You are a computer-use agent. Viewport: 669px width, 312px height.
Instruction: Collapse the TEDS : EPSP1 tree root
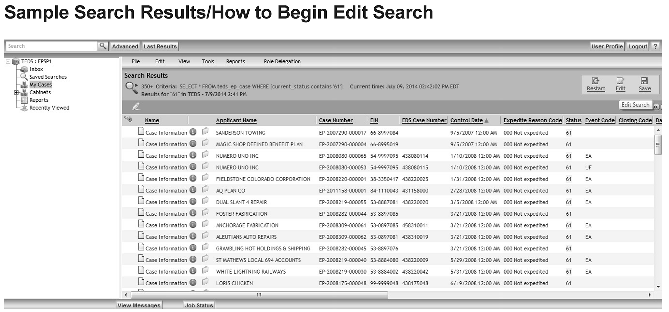point(8,62)
